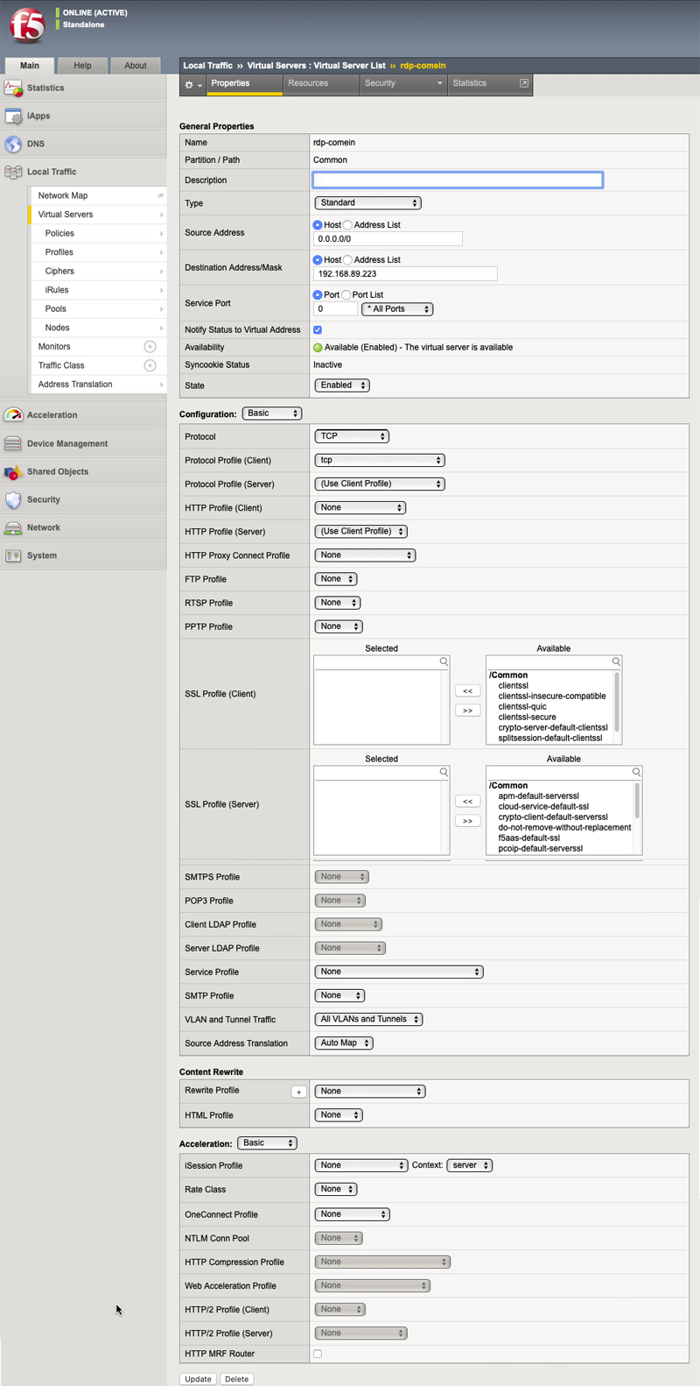The height and width of the screenshot is (1386, 700).
Task: Switch to the About tab
Action: (x=136, y=66)
